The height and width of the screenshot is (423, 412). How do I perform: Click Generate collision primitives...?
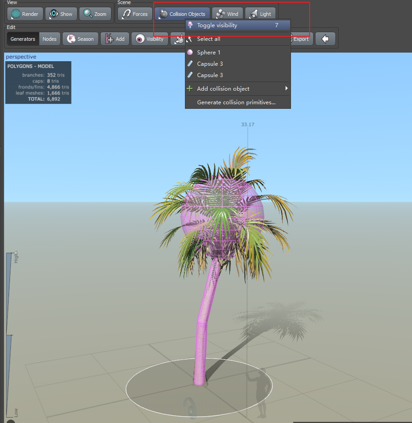[236, 102]
